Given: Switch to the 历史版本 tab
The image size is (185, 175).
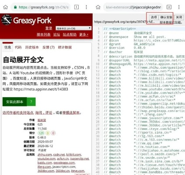Looking at the screenshot, I should click(x=32, y=47).
